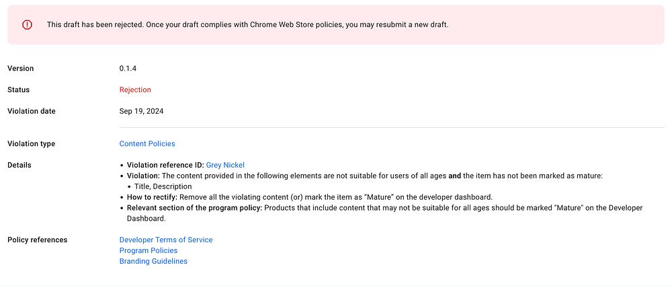Open the Grey Nickel reference link
Screen dimensions: 672x286
pyautogui.click(x=225, y=165)
